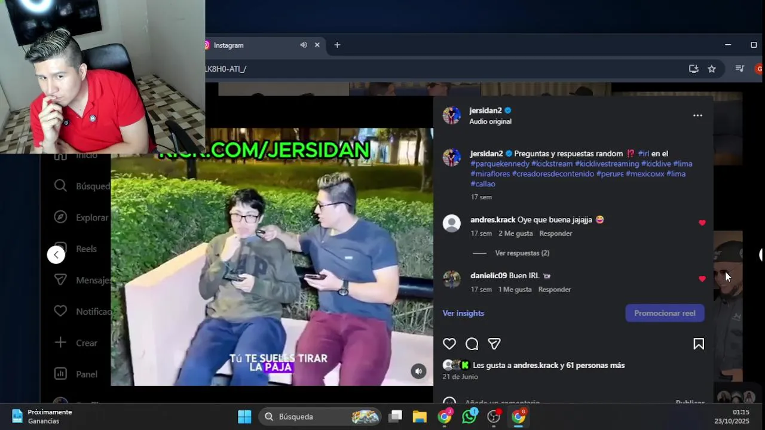
Task: Open the #kickstream hashtag
Action: [552, 164]
